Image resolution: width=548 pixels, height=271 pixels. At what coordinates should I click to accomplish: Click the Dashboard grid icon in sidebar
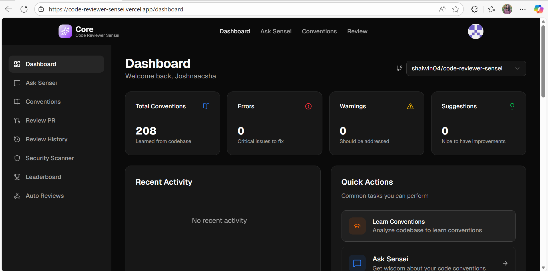point(17,64)
